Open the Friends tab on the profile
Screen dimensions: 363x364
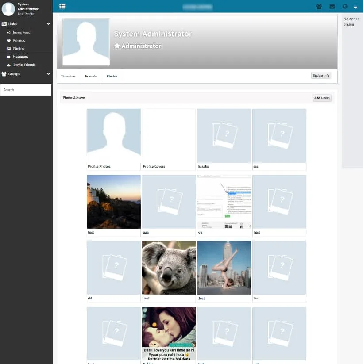(x=90, y=76)
